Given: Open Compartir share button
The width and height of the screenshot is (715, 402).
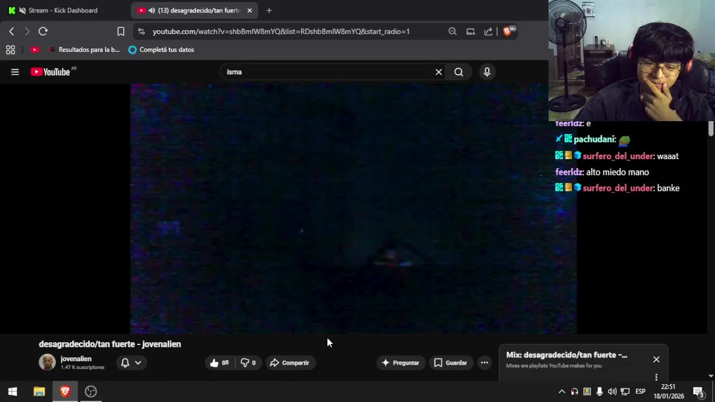Looking at the screenshot, I should (x=289, y=363).
